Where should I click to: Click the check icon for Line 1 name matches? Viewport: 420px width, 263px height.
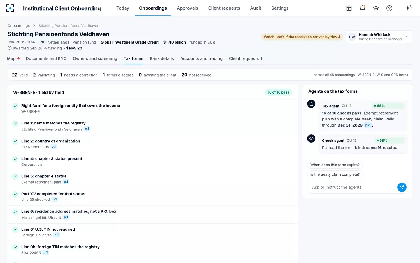point(15,124)
